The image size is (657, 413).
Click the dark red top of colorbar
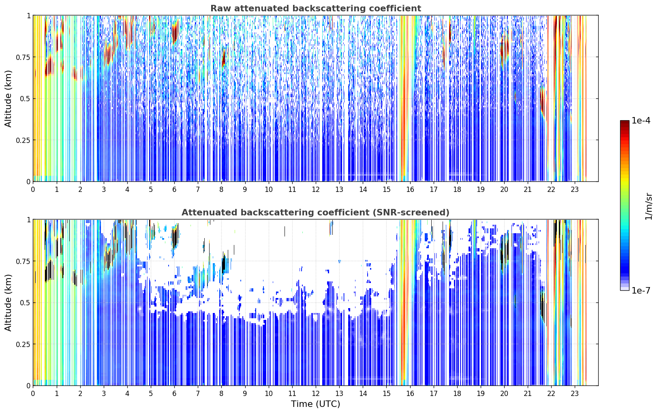625,126
